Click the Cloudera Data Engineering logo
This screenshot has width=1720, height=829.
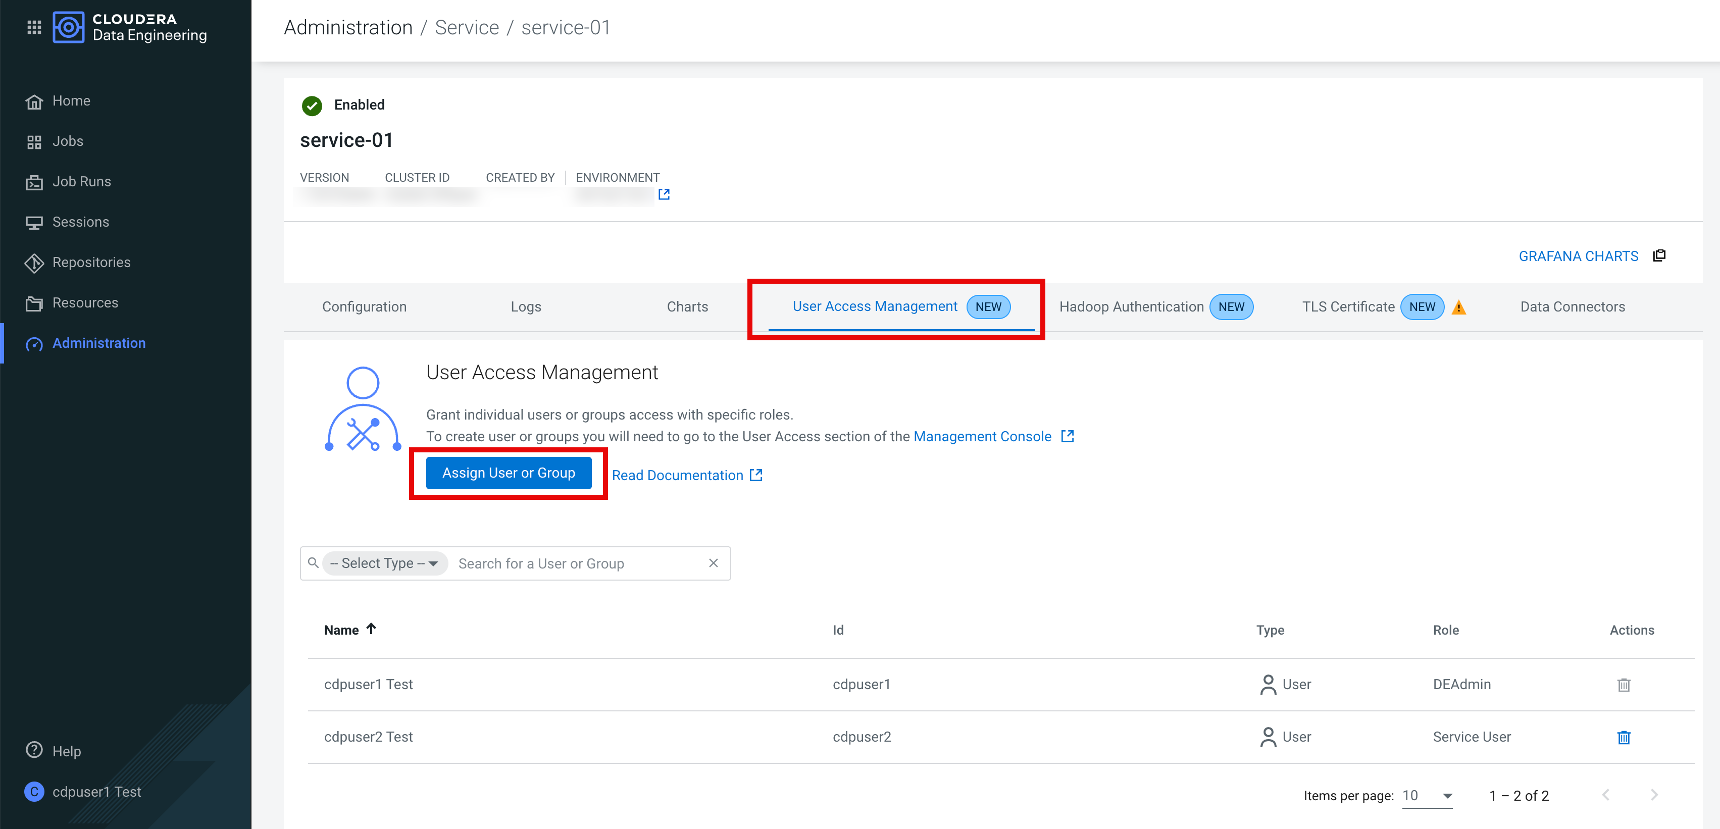(69, 27)
